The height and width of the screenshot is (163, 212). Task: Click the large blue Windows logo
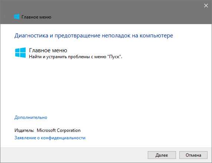point(20,53)
